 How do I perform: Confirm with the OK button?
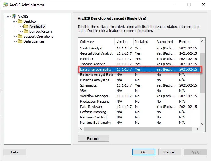[x=144, y=152]
